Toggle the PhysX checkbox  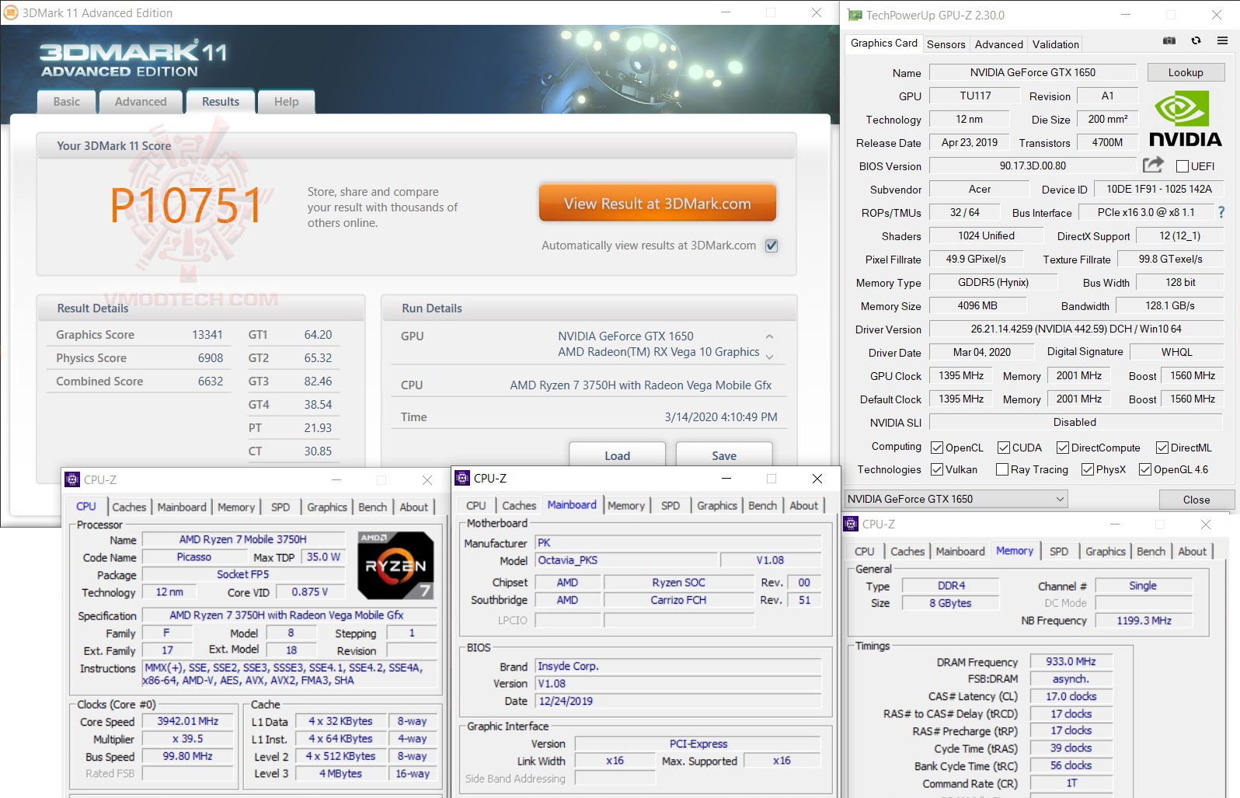1088,469
